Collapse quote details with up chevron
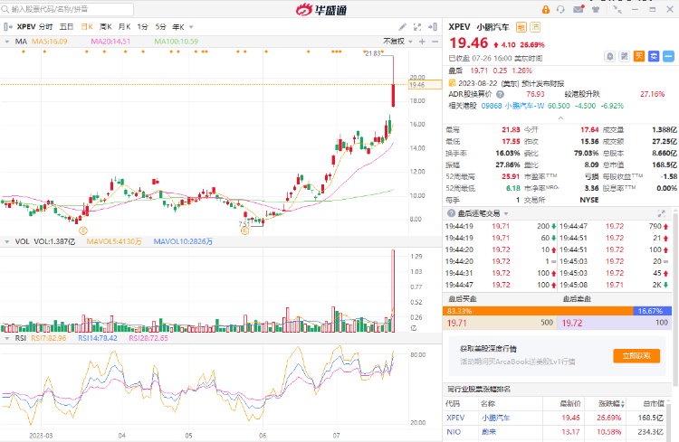 tap(560, 118)
